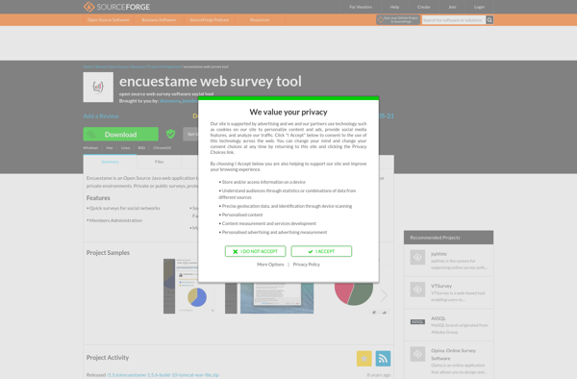Click the I ACCEPT button

[x=321, y=251]
